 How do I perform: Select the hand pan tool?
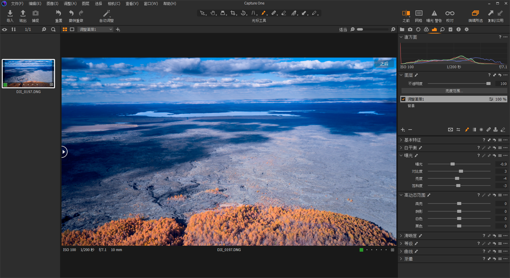pos(213,13)
